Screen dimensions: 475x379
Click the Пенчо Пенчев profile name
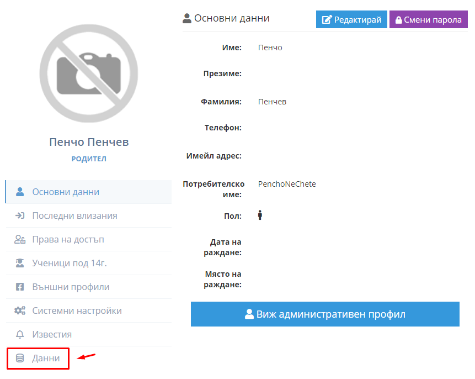89,142
